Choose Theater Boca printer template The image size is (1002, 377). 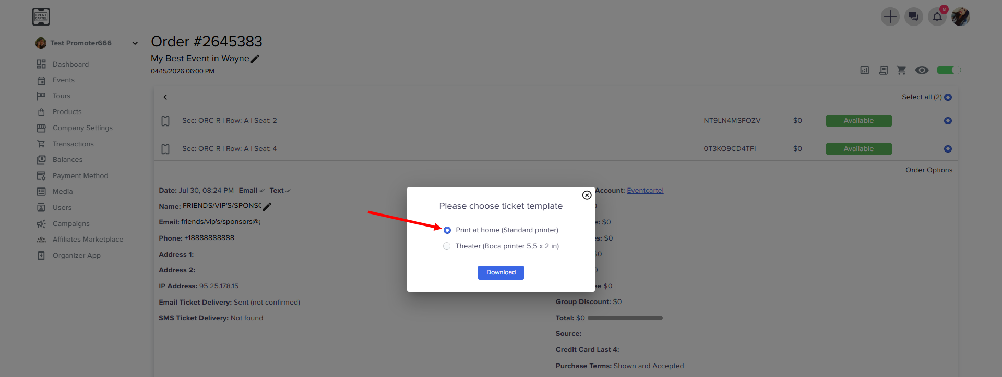pos(447,246)
